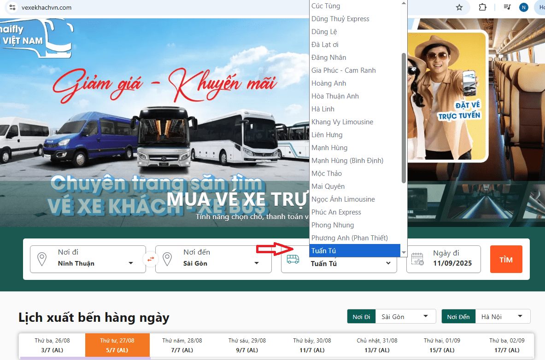
Task: Switch to Chủ nhật, 31/08 date tab
Action: click(x=377, y=345)
